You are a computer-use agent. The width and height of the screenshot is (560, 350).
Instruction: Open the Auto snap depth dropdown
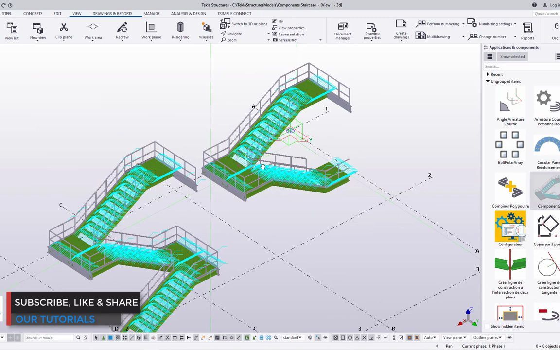pyautogui.click(x=430, y=337)
